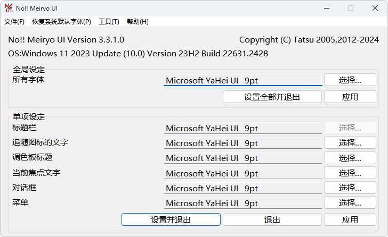This screenshot has width=388, height=237.
Task: Click the 退出 button
Action: [x=272, y=219]
